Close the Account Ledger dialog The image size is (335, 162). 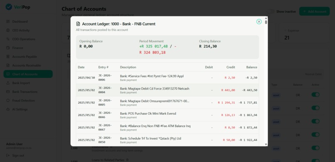pyautogui.click(x=259, y=22)
